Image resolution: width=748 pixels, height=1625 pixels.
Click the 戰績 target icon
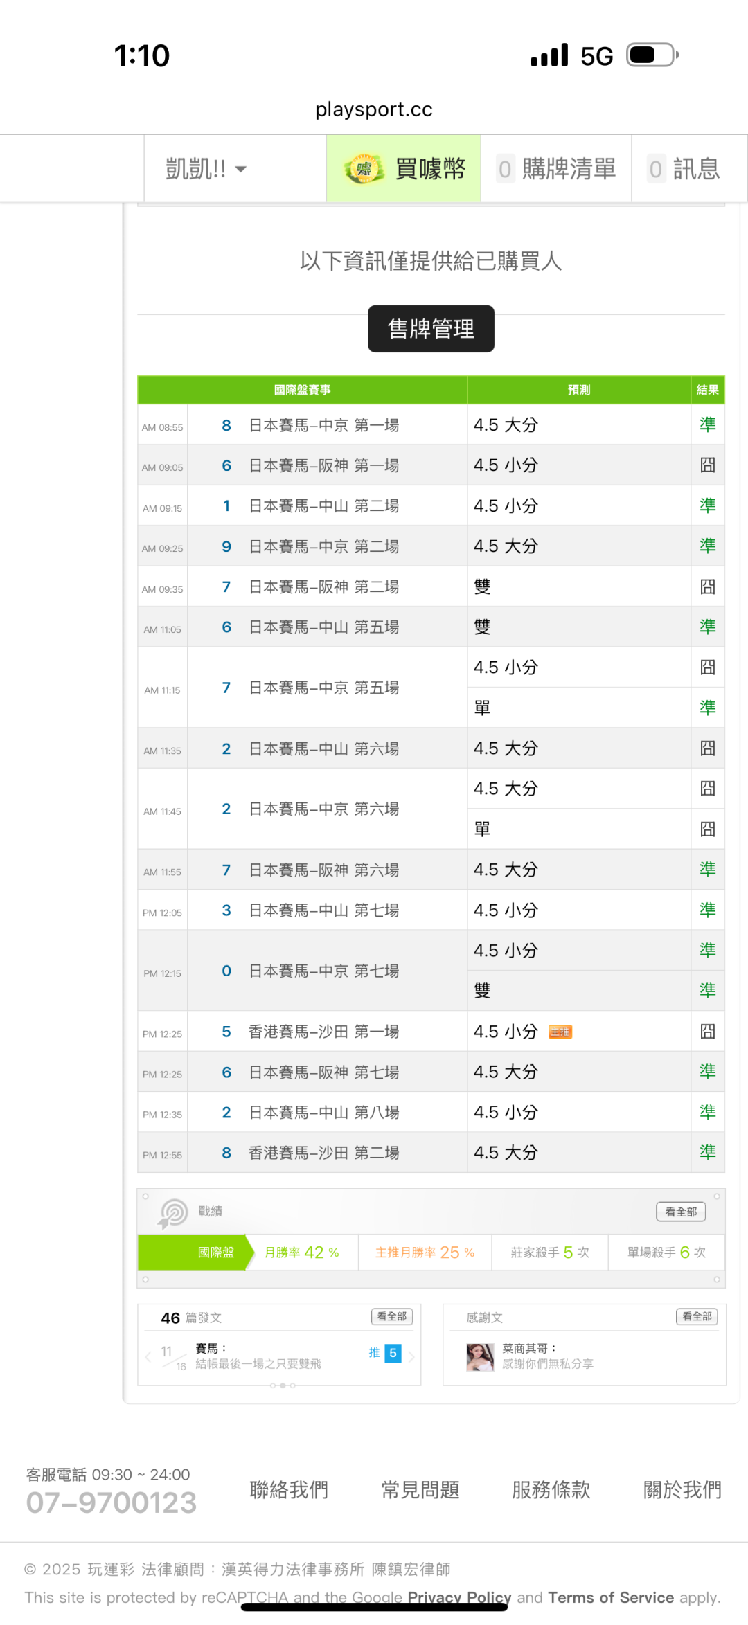pos(173,1213)
